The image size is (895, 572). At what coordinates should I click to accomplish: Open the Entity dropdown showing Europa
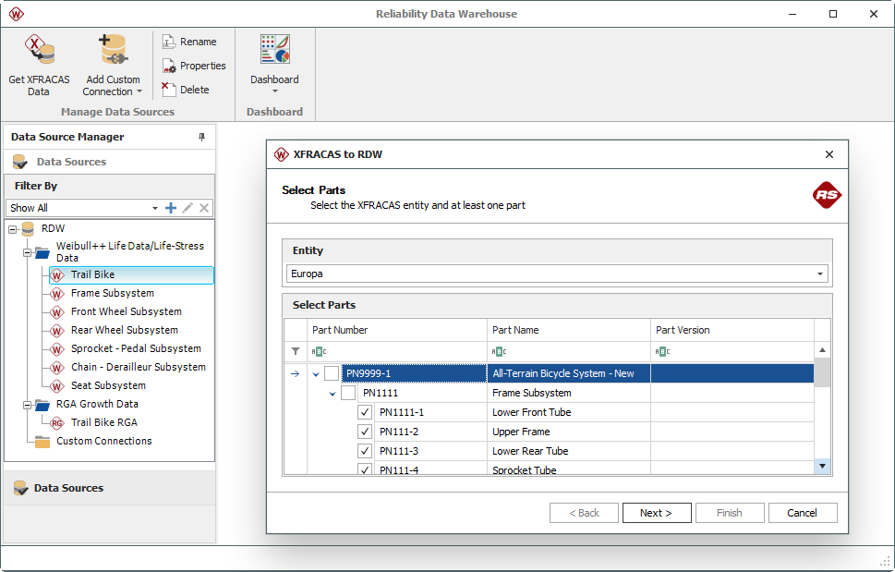click(819, 274)
